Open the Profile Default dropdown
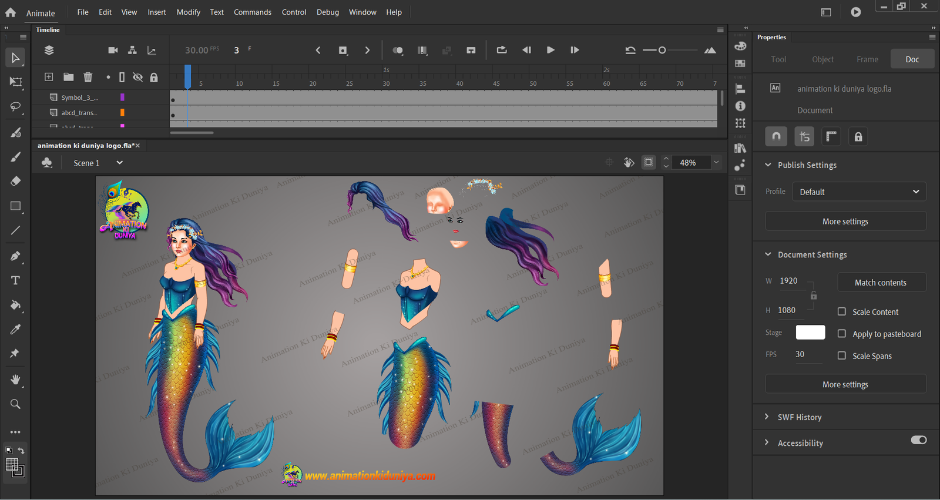940x500 pixels. 859,192
